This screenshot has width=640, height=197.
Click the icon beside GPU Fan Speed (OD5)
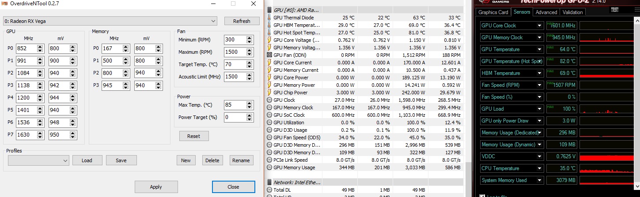tap(270, 138)
